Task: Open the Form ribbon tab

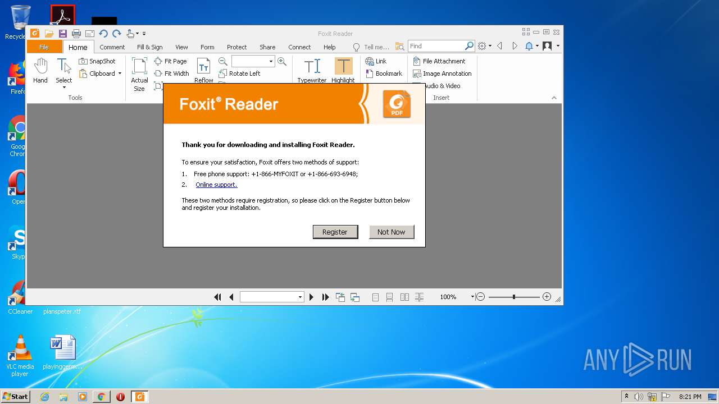Action: pyautogui.click(x=207, y=47)
